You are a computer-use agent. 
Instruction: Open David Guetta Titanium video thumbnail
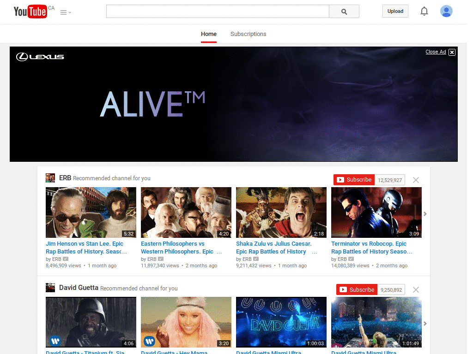[x=91, y=322]
